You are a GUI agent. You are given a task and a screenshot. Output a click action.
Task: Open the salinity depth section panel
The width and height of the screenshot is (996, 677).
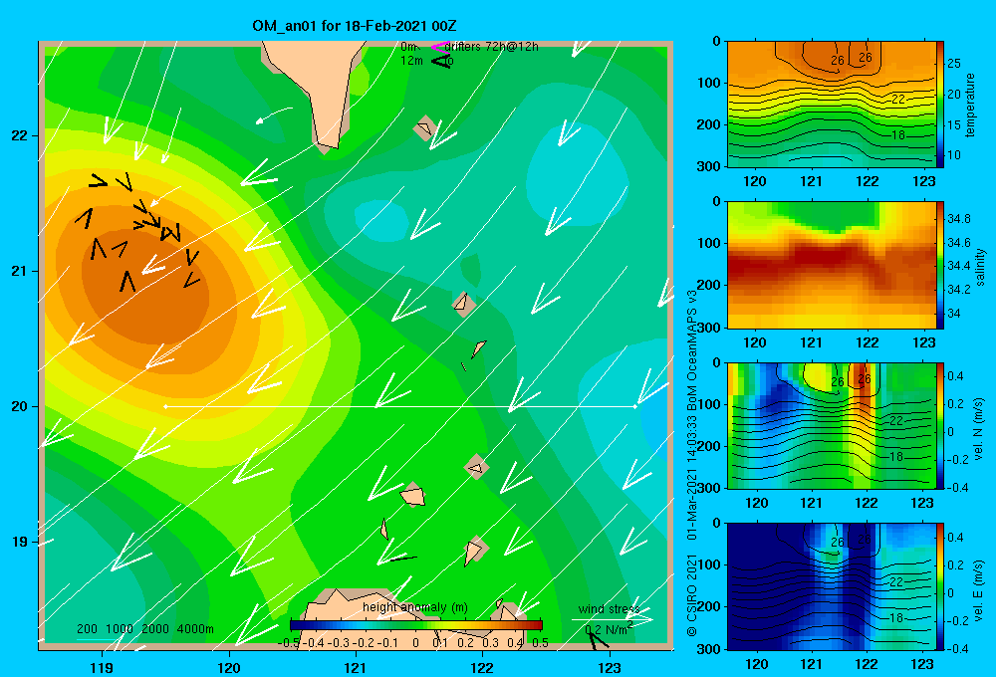point(831,265)
